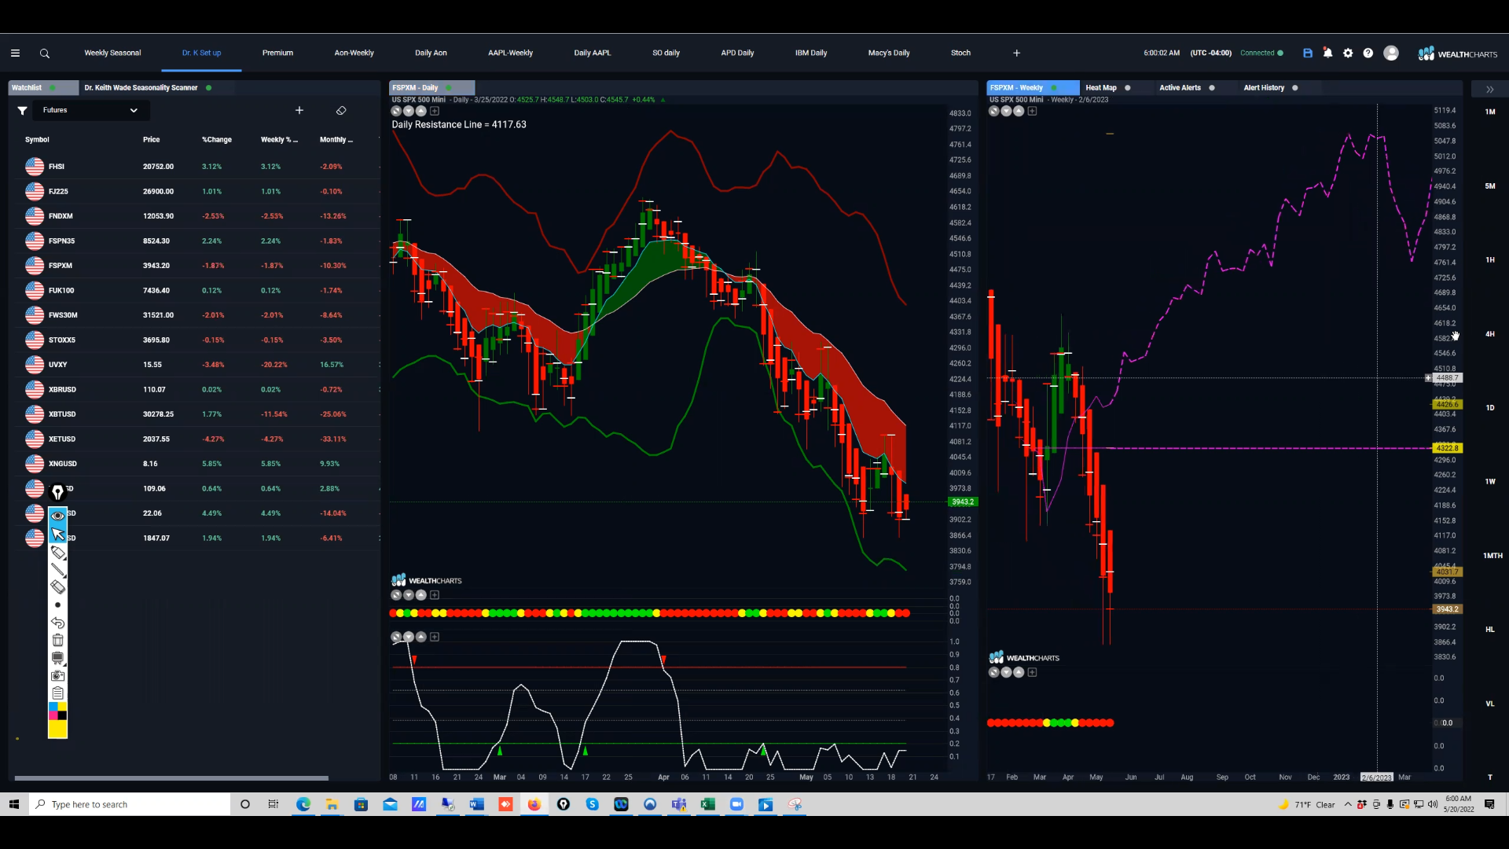The width and height of the screenshot is (1509, 849).
Task: Open the user profile avatar
Action: (1391, 53)
